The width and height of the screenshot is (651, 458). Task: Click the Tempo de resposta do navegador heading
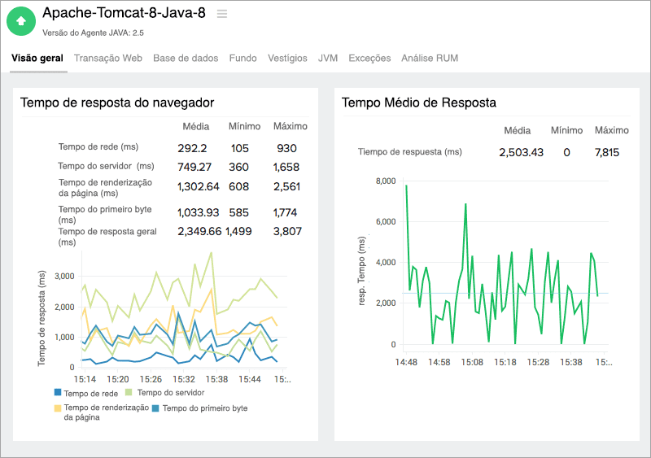click(117, 103)
